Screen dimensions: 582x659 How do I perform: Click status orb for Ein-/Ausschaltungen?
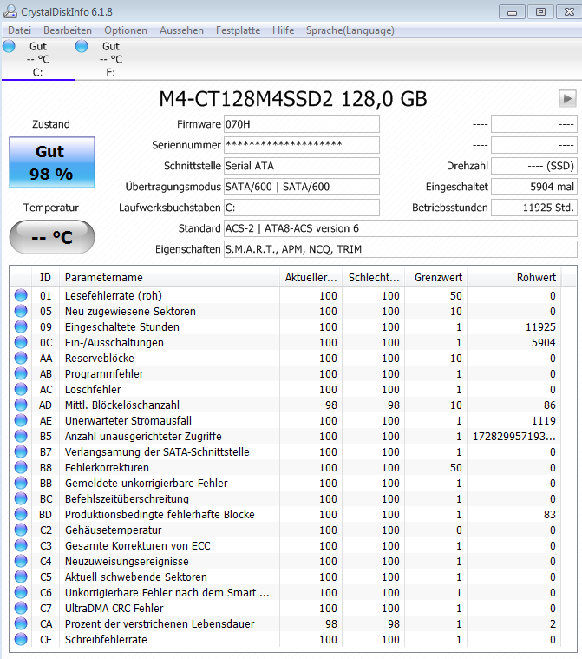coord(21,342)
